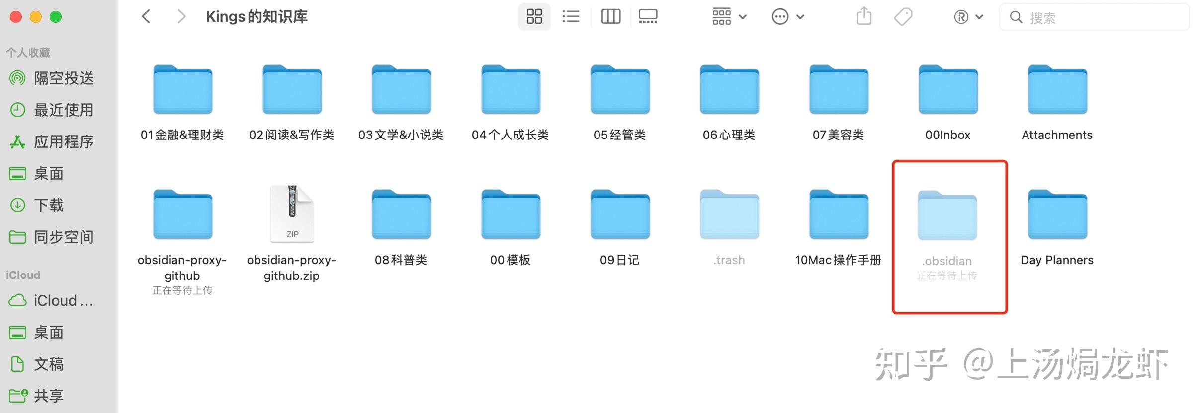
Task: Select the Attachments folder
Action: [x=1057, y=90]
